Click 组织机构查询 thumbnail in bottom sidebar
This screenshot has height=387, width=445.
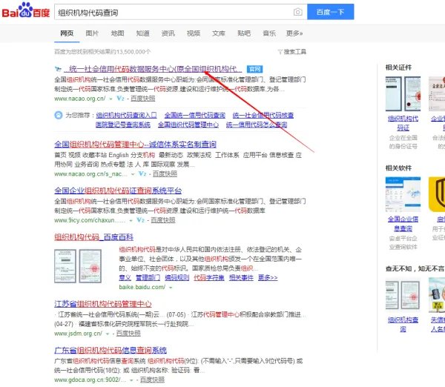[403, 295]
